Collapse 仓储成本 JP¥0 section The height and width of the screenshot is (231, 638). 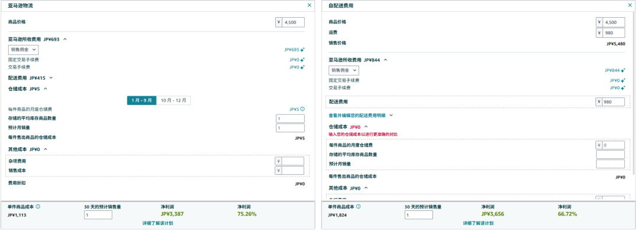pyautogui.click(x=366, y=127)
